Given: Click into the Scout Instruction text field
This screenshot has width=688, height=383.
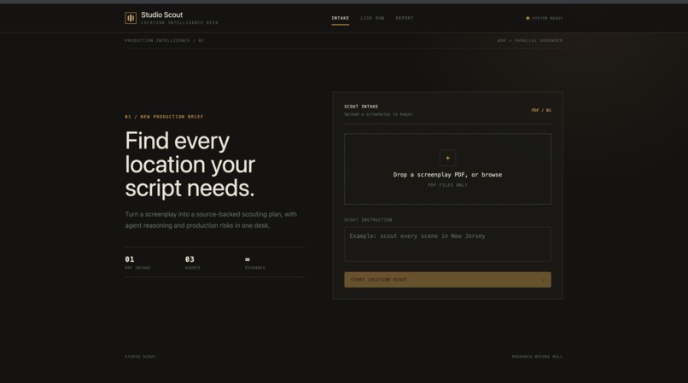Looking at the screenshot, I should pos(447,244).
